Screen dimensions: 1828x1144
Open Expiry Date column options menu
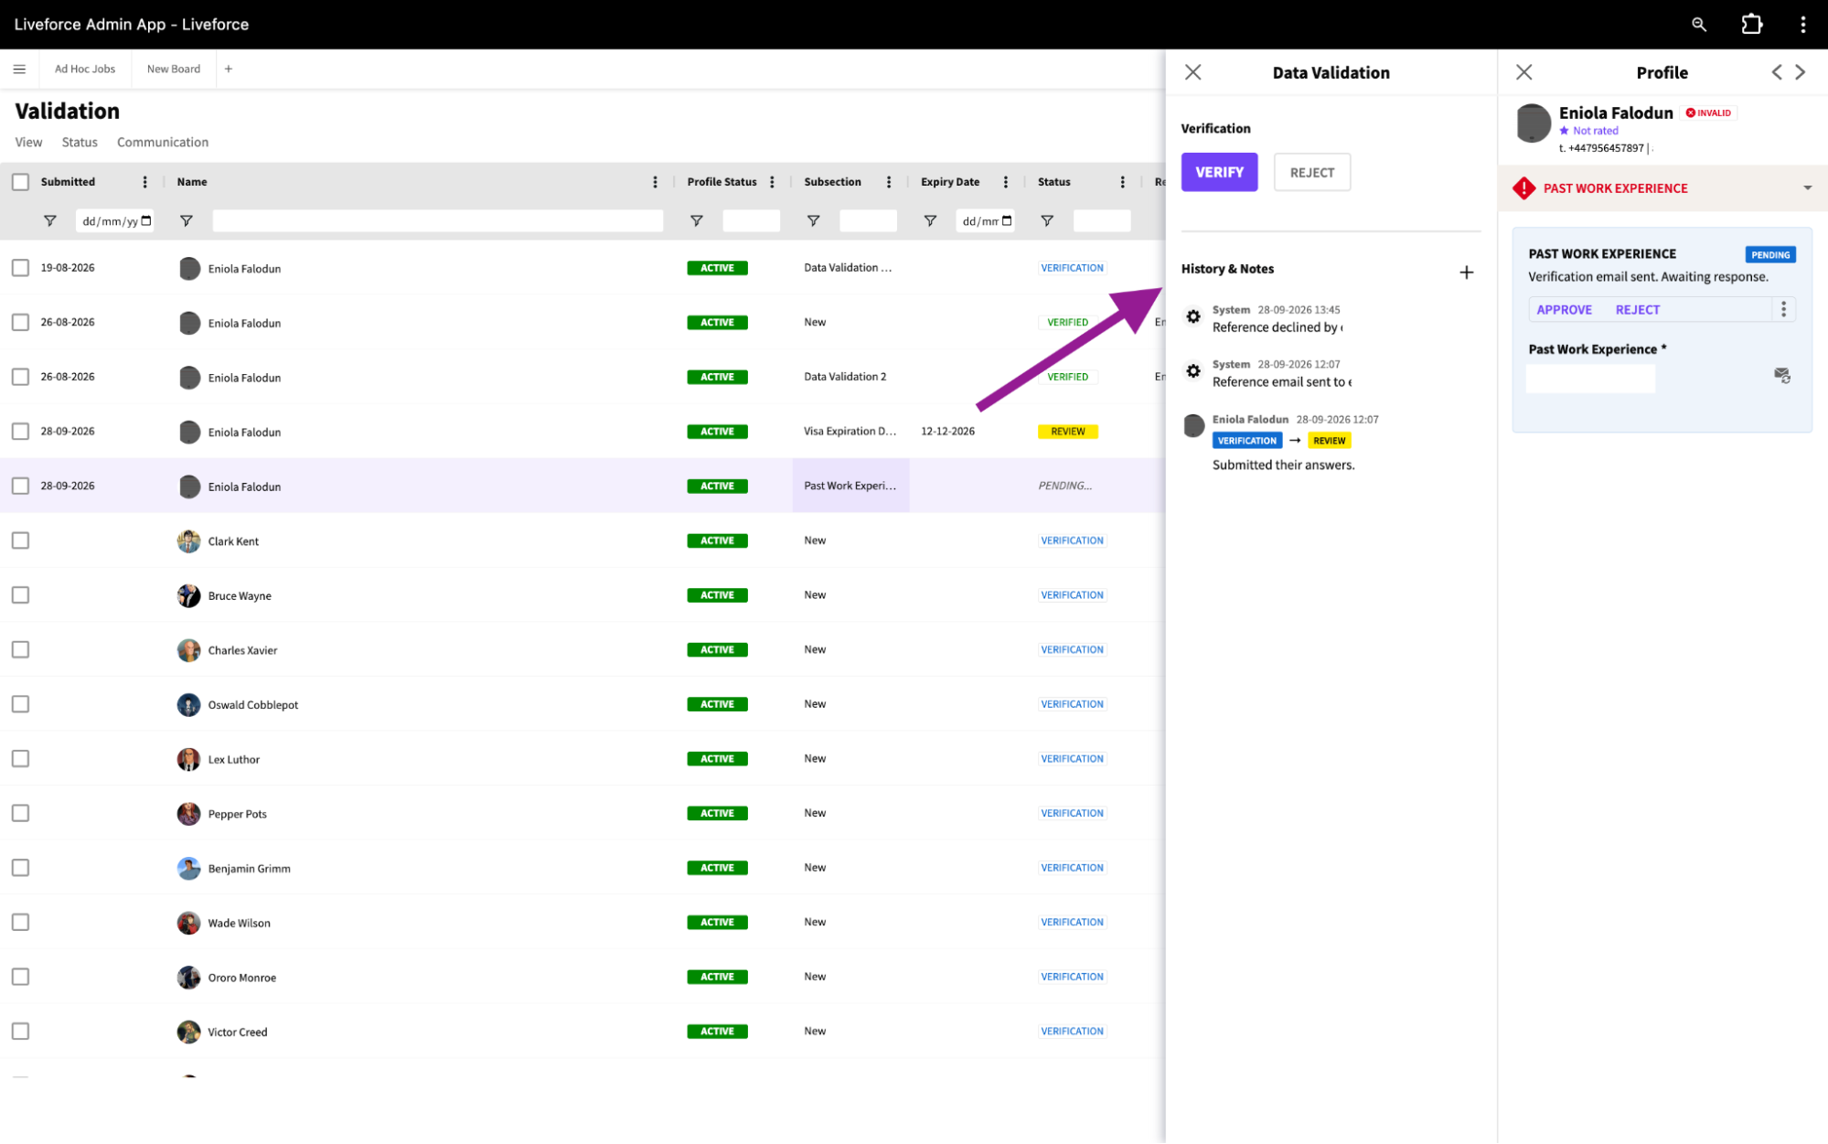click(1006, 182)
